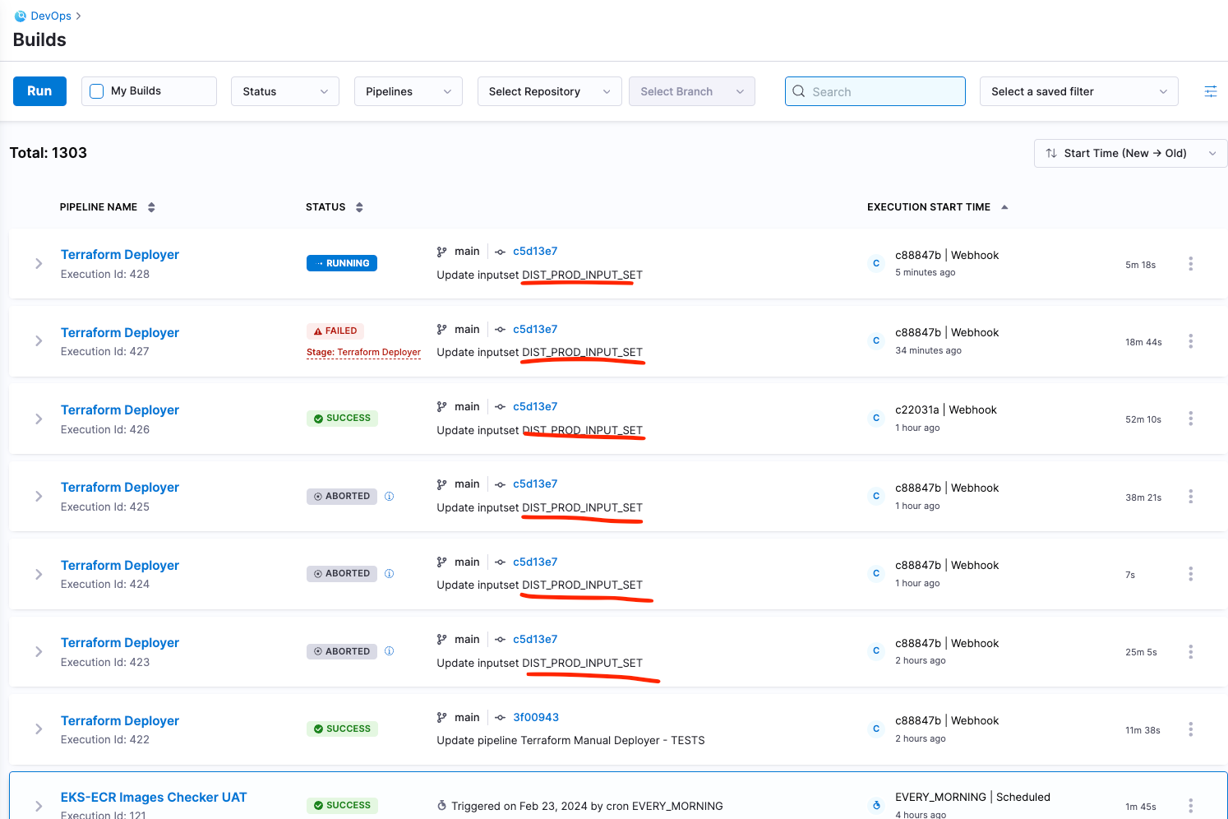Viewport: 1228px width, 819px height.
Task: Open more options for EKS-ECR Images Checker
Action: click(1190, 806)
